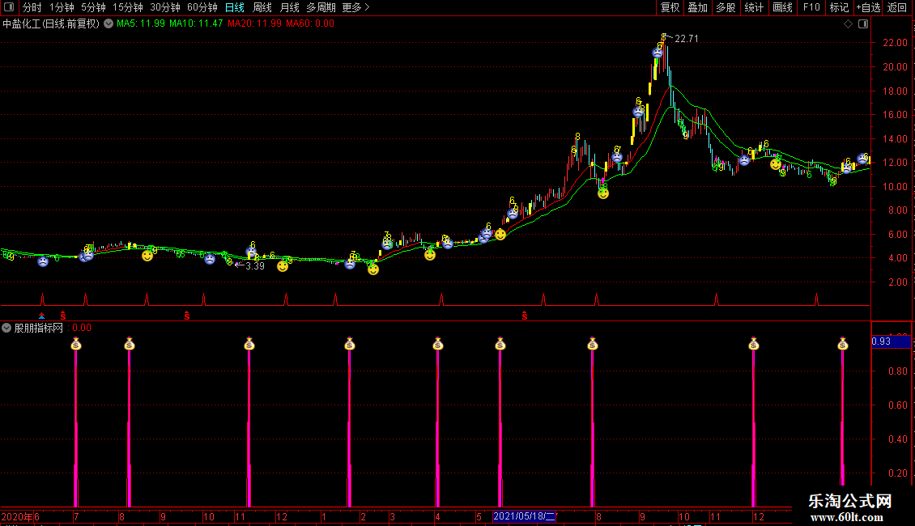
Task: Click the last money bag signal icon
Action: click(842, 344)
